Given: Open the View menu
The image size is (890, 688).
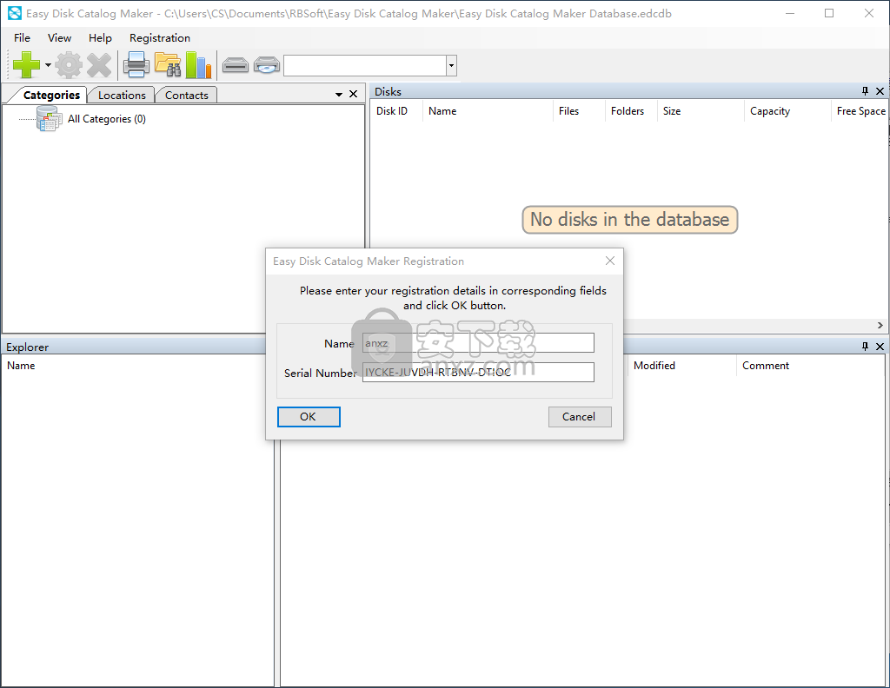Looking at the screenshot, I should (60, 38).
